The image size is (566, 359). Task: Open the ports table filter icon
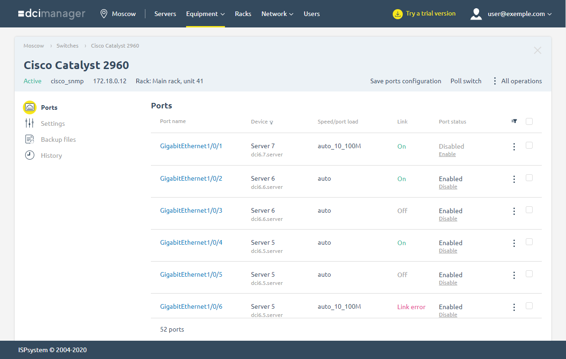coord(514,122)
